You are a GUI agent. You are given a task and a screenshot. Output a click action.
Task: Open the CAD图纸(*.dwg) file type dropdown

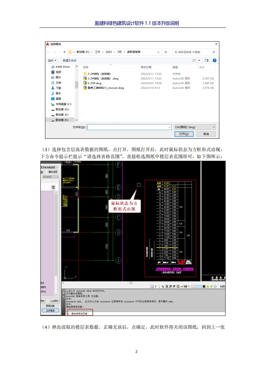click(195, 127)
